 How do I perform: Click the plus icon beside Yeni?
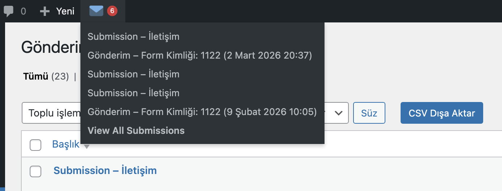point(45,11)
